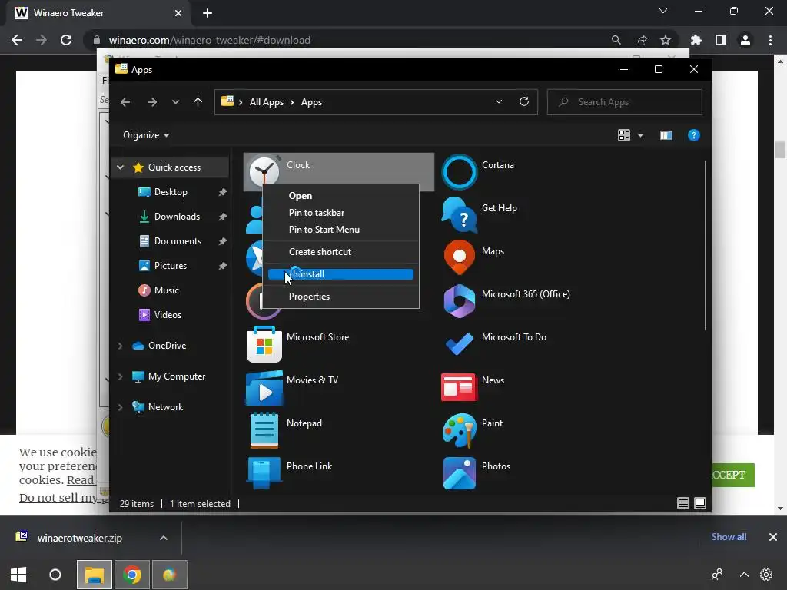This screenshot has height=590, width=787.
Task: Open File Explorer from taskbar
Action: click(x=94, y=575)
